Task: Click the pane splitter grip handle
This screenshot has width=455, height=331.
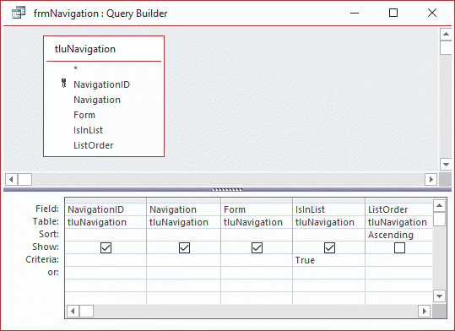Action: click(x=227, y=190)
